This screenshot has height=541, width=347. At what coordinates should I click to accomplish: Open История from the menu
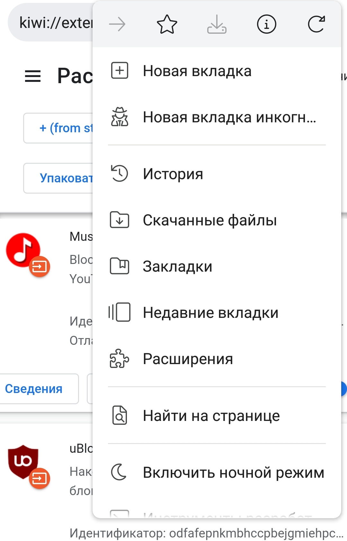(x=217, y=174)
